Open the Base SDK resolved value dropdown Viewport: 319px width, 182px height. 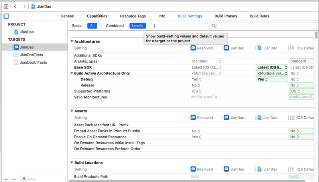coord(206,67)
